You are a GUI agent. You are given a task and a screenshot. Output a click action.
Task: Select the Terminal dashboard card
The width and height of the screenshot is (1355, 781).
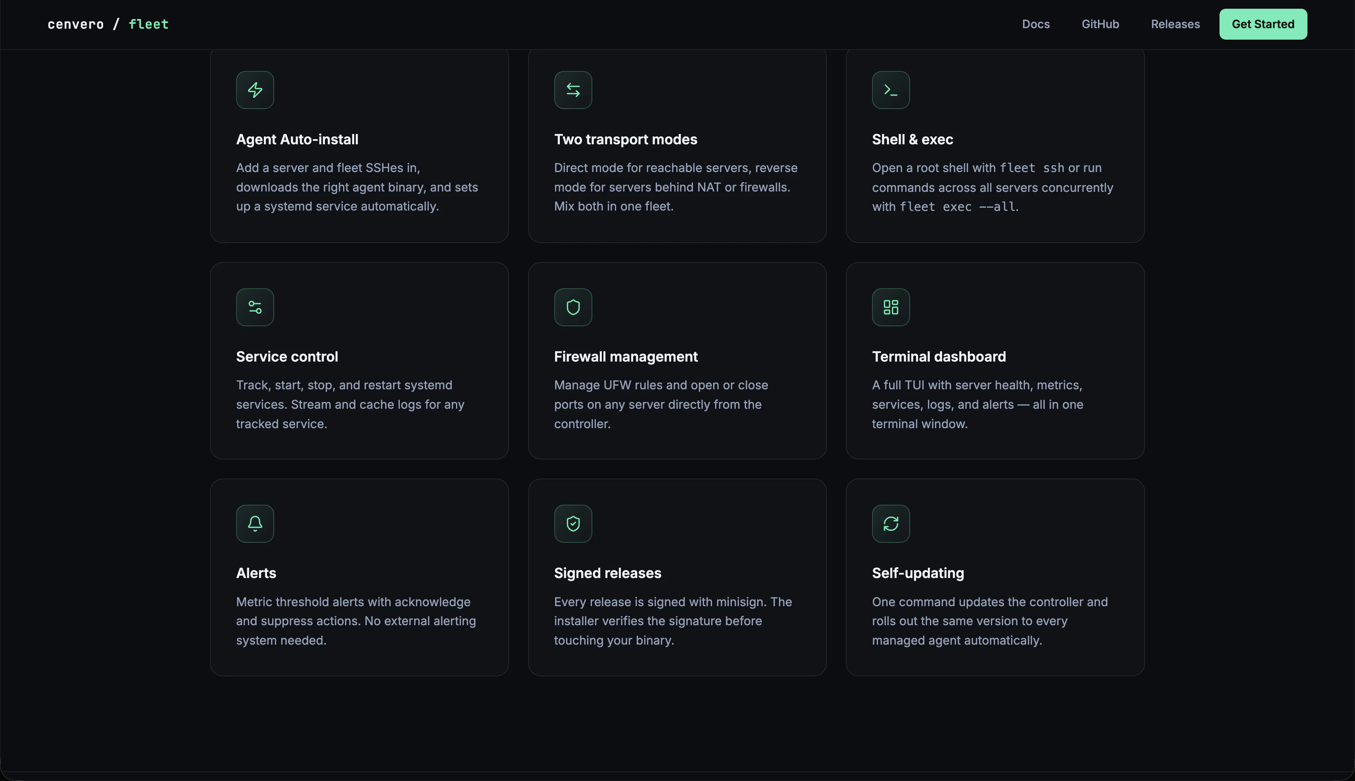(x=994, y=360)
